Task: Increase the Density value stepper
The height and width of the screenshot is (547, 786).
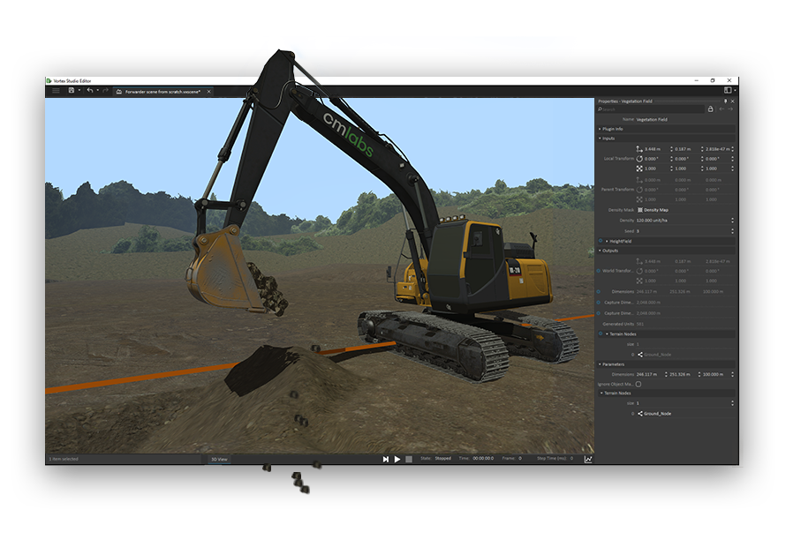Action: (x=732, y=219)
